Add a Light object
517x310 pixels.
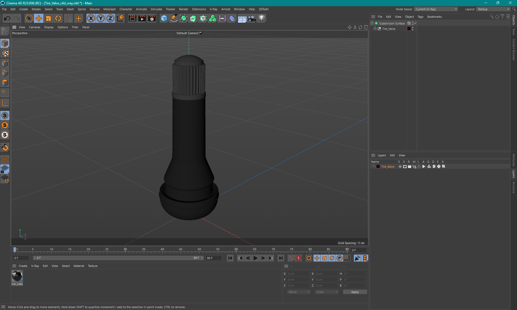pos(261,18)
